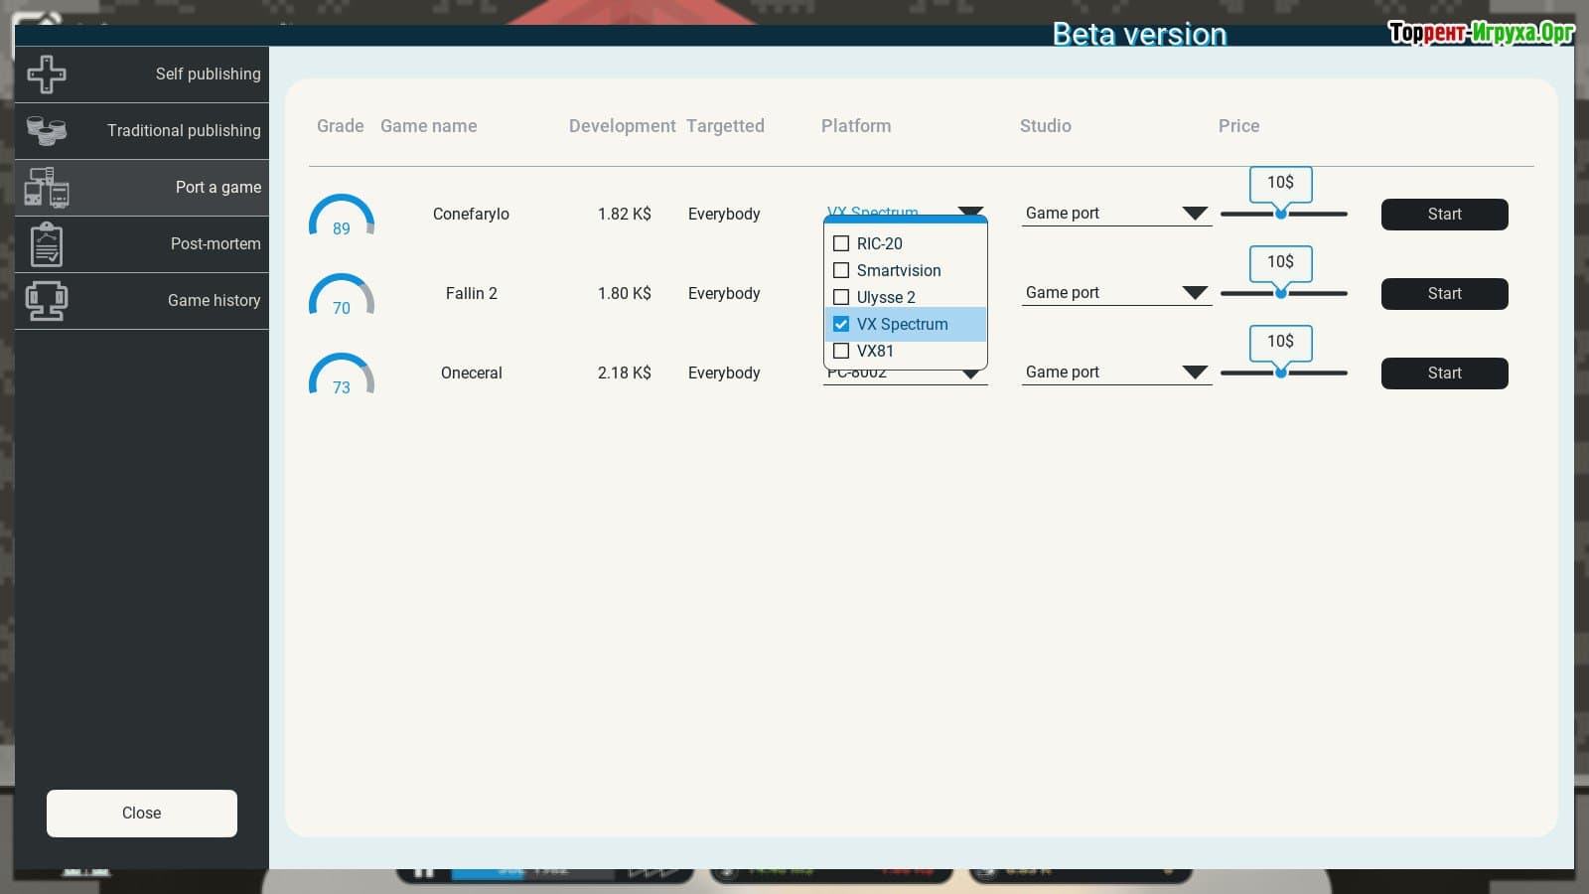Image resolution: width=1589 pixels, height=894 pixels.
Task: Open the Game history menu section
Action: pos(214,301)
